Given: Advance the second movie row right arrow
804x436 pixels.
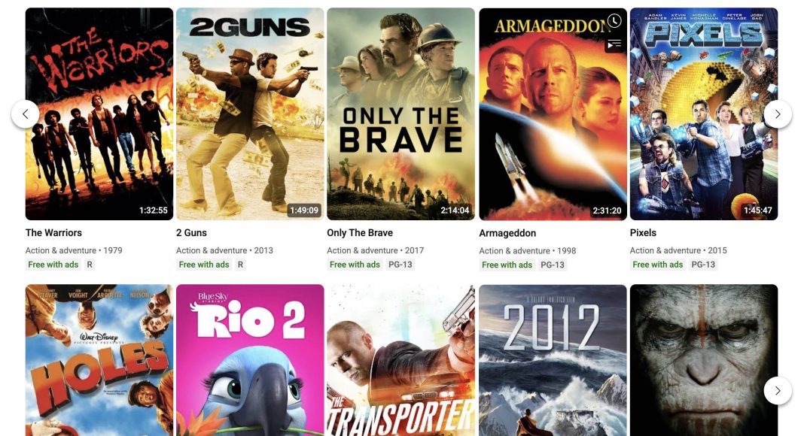Looking at the screenshot, I should pyautogui.click(x=778, y=390).
